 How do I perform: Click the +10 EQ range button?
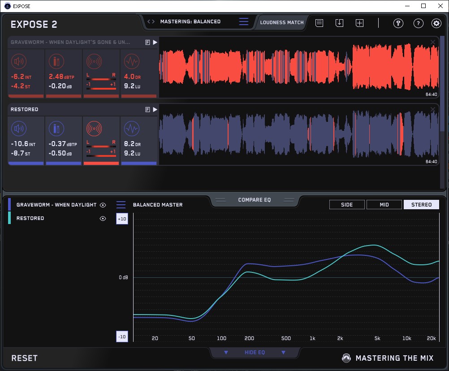pos(121,219)
